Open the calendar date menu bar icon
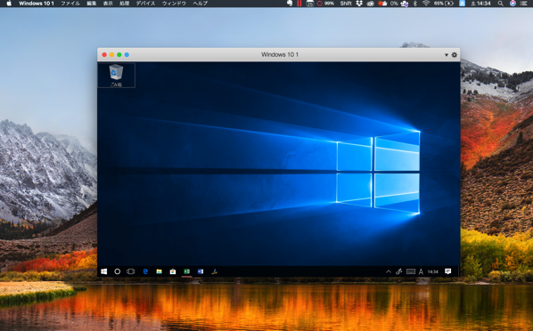The image size is (533, 331). pyautogui.click(x=309, y=4)
